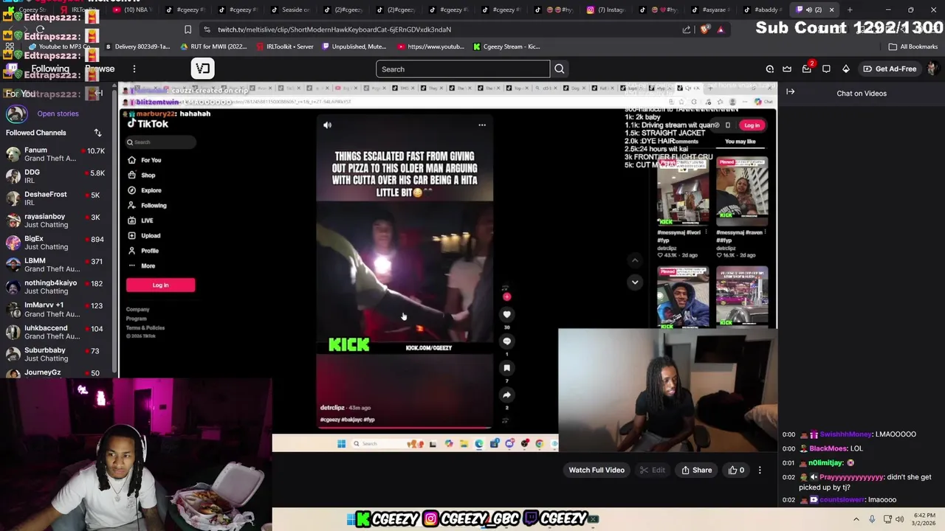Screen dimensions: 945x531
Task: Open the Following page in Twitch nav
Action: pyautogui.click(x=50, y=69)
